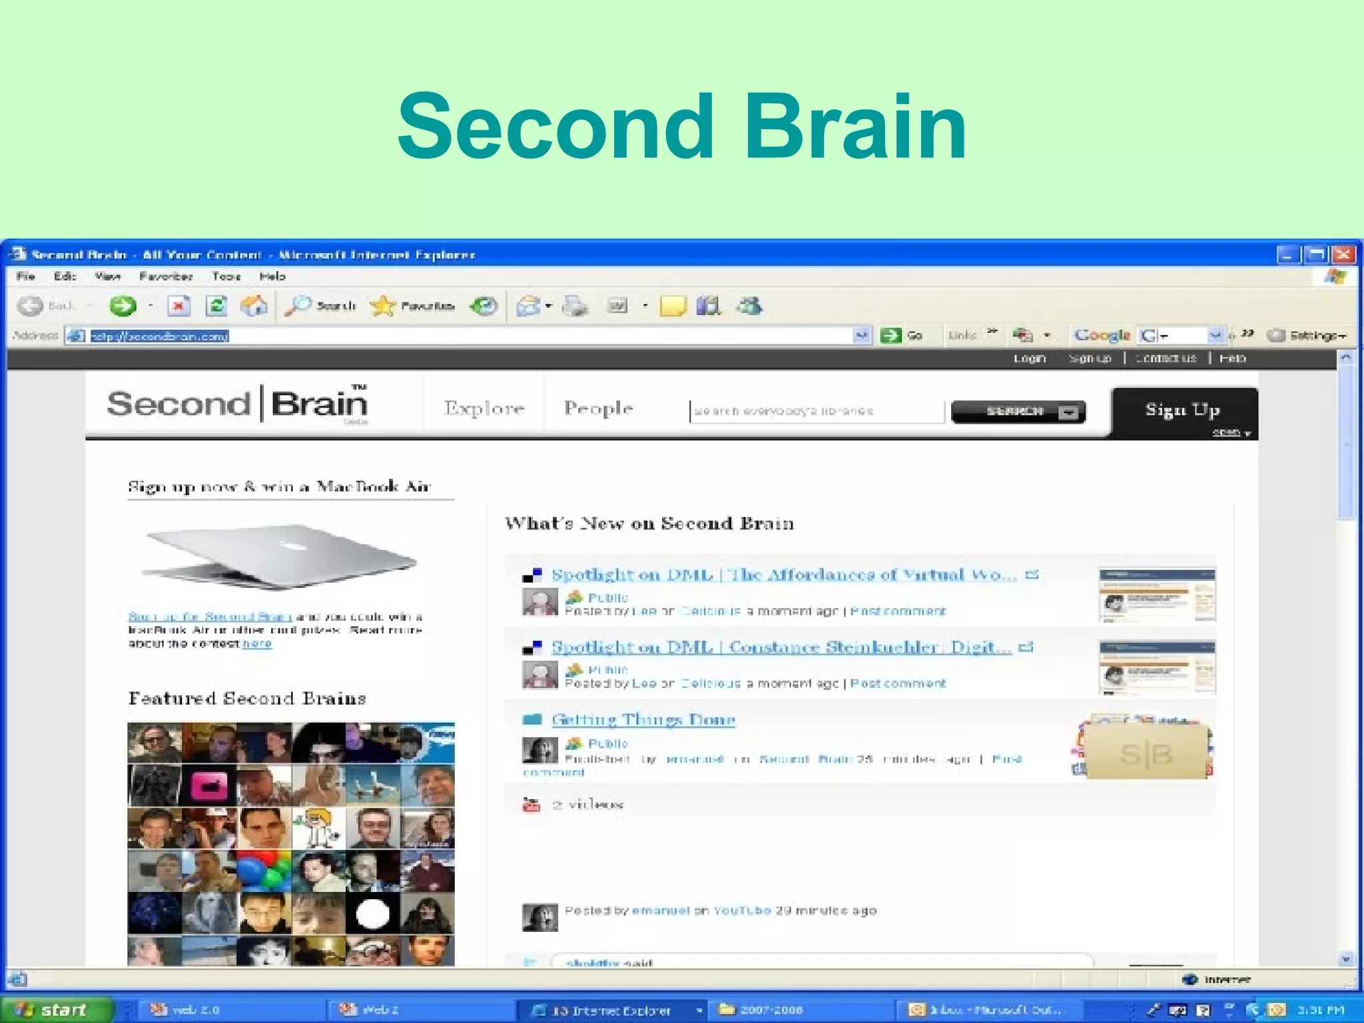
Task: Click the Messenger toolbar icon
Action: pyautogui.click(x=749, y=306)
